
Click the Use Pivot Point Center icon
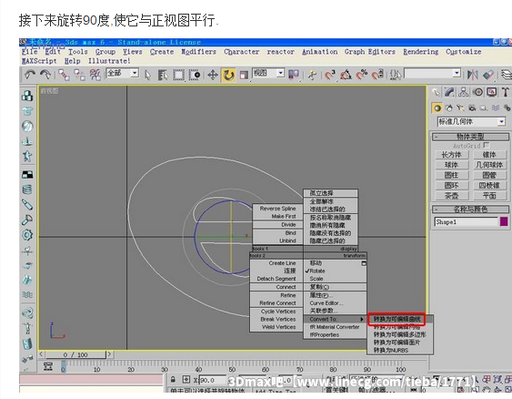pos(294,75)
